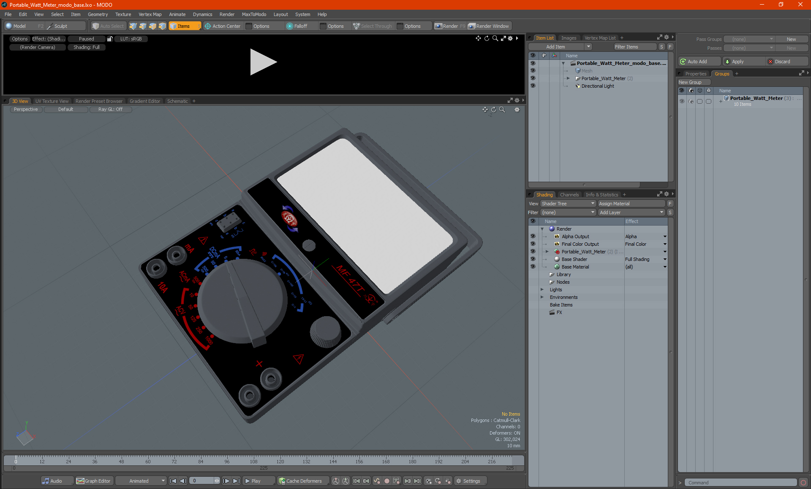Select Vertices selection mode cube icon
This screenshot has height=489, width=811.
(133, 26)
